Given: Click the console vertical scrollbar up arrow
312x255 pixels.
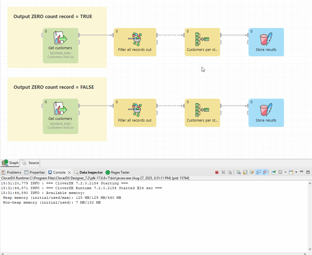Looking at the screenshot, I should (x=310, y=183).
